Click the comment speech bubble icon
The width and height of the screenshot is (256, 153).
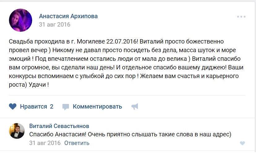pos(66,107)
